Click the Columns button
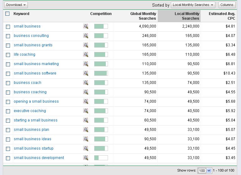Viewport: 241px width, 175px height. [x=227, y=5]
